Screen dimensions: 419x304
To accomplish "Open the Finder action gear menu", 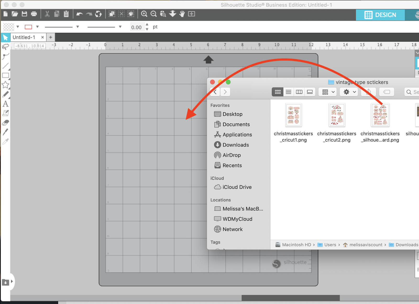I will point(349,92).
